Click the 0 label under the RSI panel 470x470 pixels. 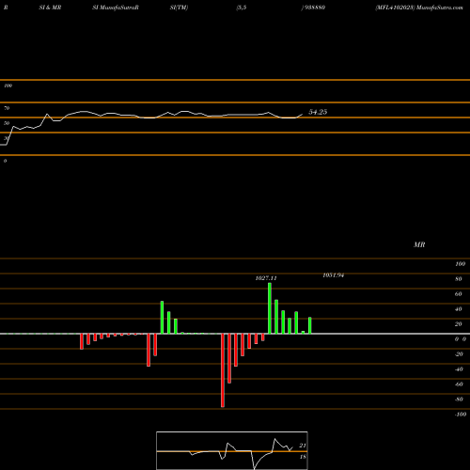tap(5, 161)
